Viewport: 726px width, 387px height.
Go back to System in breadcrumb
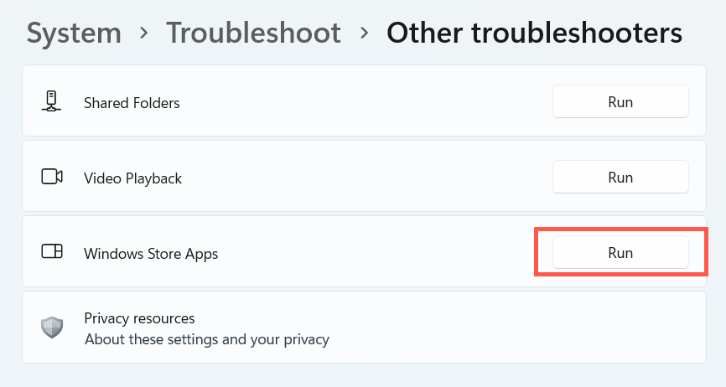point(74,33)
